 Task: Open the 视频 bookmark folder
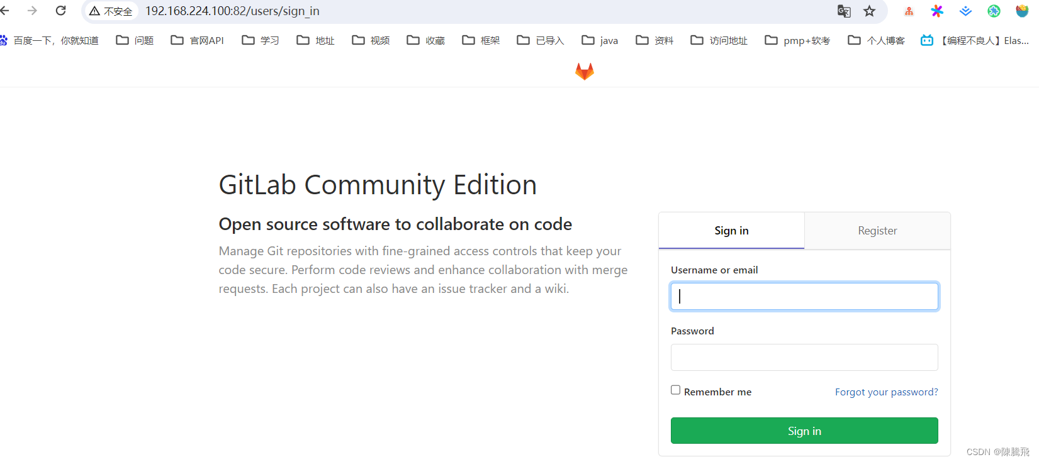pos(371,40)
